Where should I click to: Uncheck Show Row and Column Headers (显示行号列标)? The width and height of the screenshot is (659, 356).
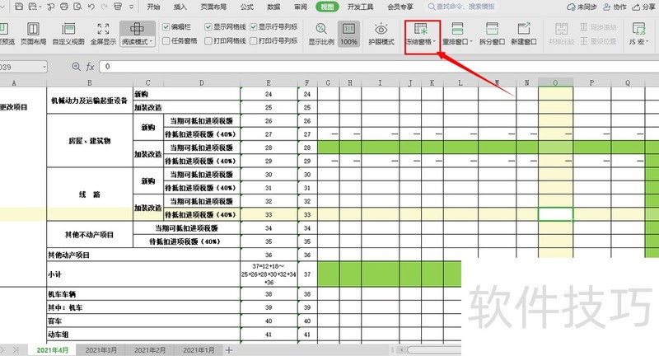pyautogui.click(x=254, y=27)
